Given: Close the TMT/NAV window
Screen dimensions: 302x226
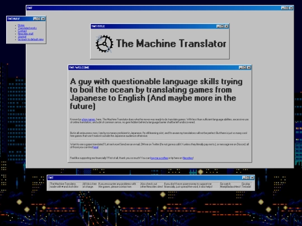Looking at the screenshot, I should pos(43,18).
